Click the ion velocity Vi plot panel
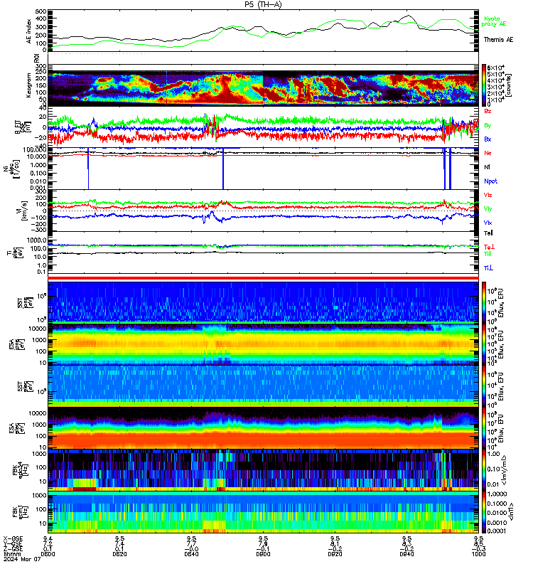This screenshot has height=569, width=533. click(263, 211)
